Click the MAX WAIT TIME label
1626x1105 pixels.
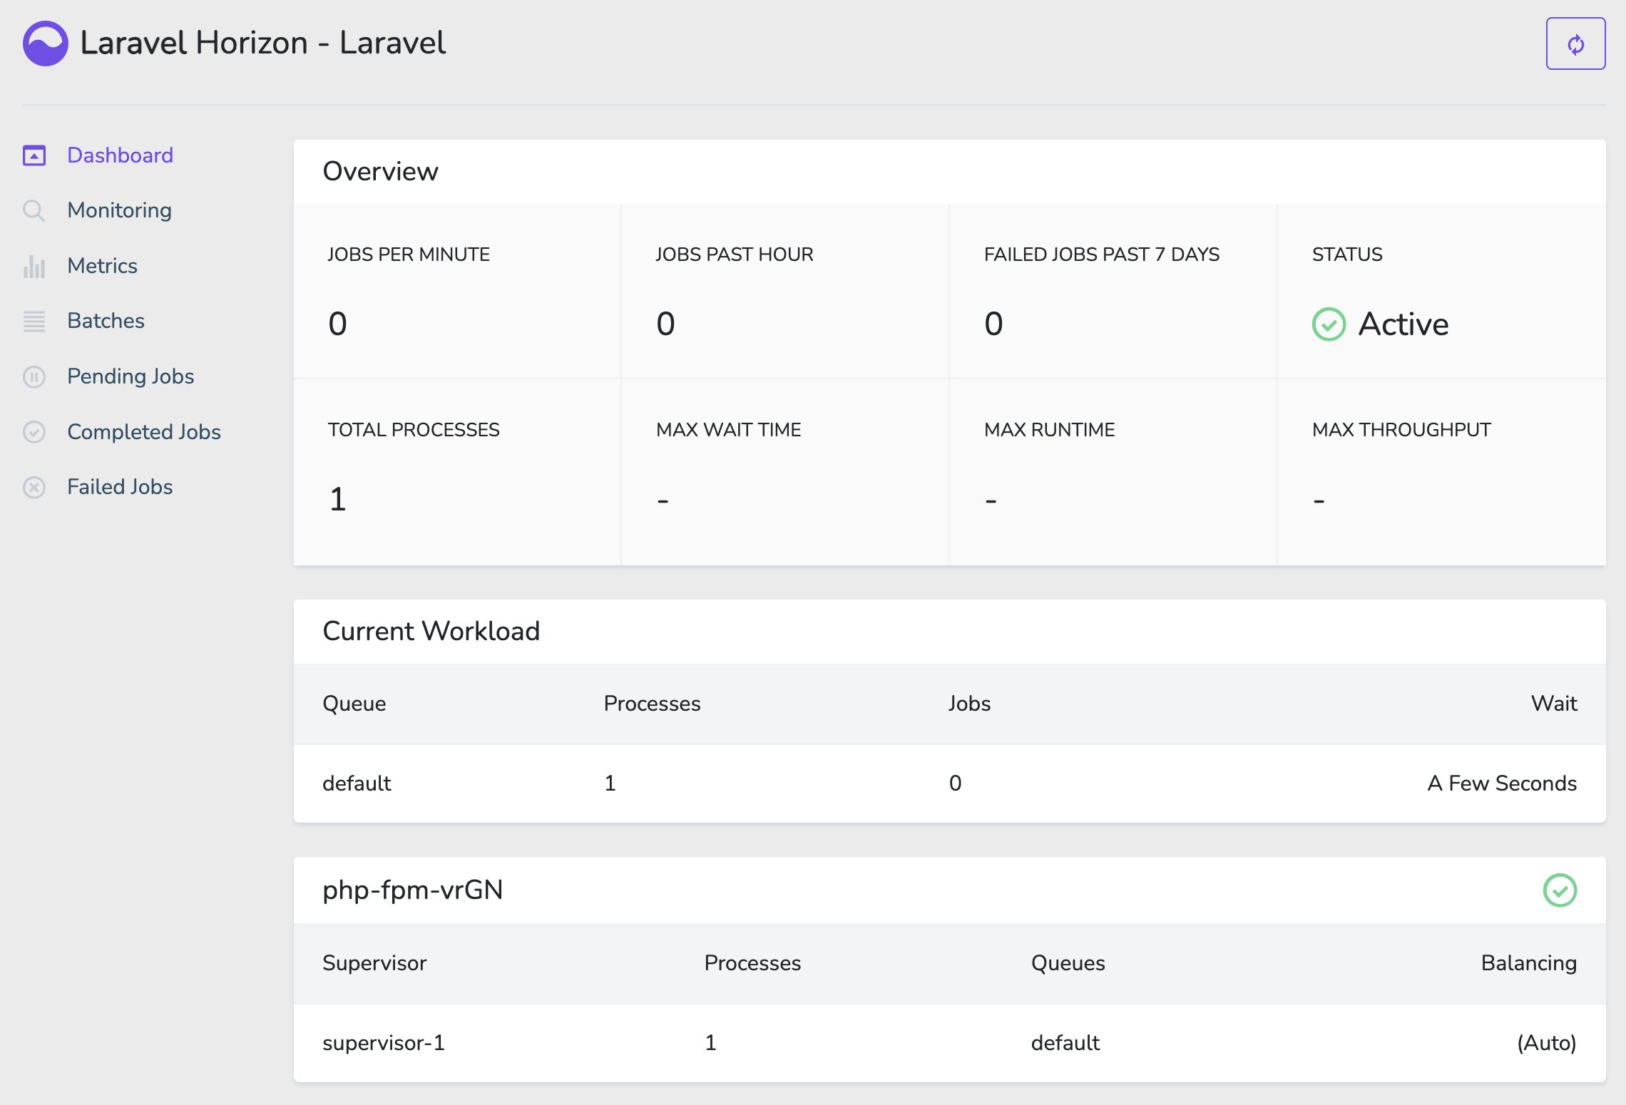tap(729, 430)
